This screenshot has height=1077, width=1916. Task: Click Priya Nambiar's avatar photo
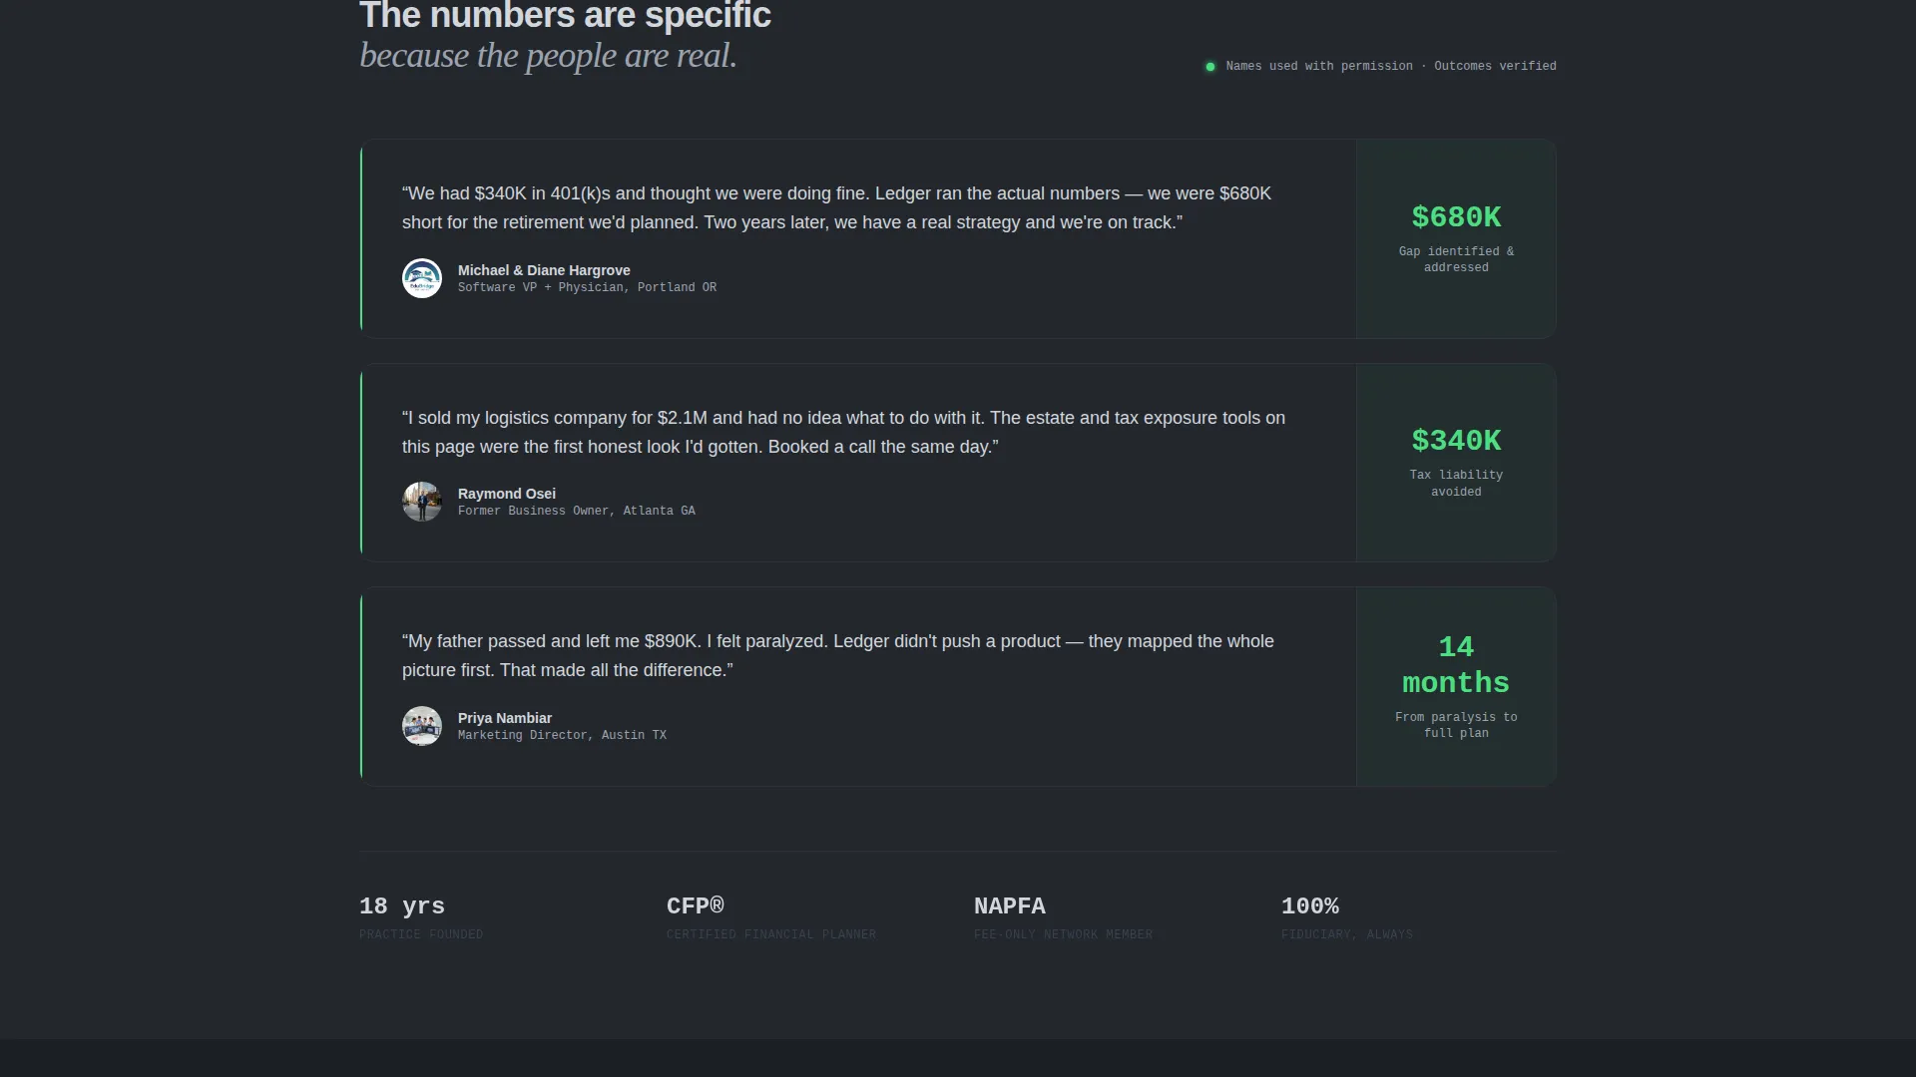point(422,726)
